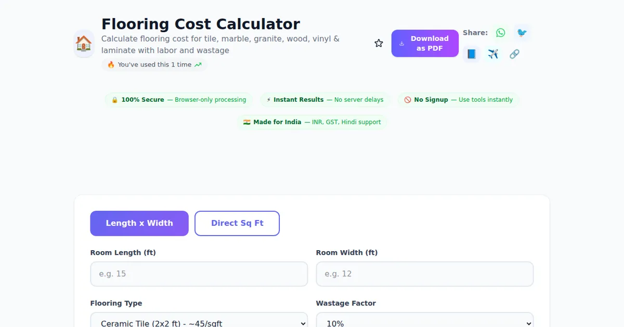Click the Flooring Cost Calculator heading
Viewport: 624px width, 327px height.
pos(201,24)
